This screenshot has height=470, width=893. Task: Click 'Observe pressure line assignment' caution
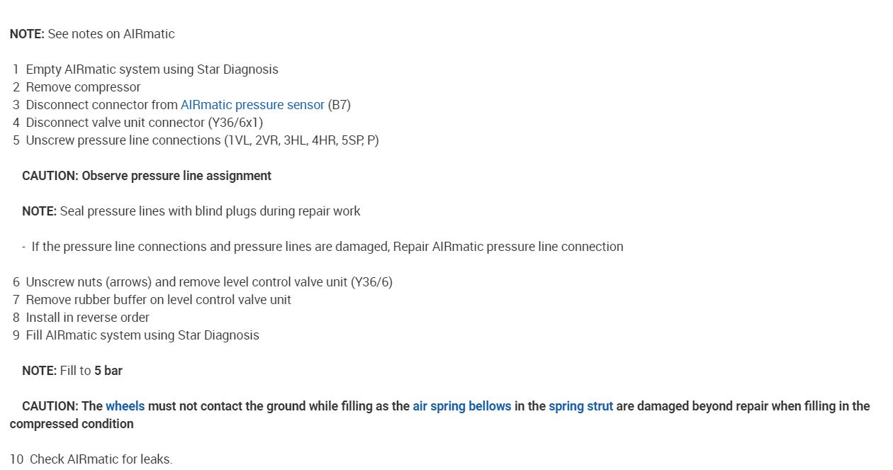click(176, 176)
